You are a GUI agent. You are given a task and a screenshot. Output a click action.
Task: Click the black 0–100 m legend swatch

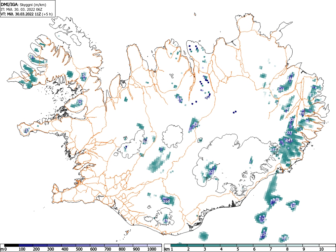point(11,245)
